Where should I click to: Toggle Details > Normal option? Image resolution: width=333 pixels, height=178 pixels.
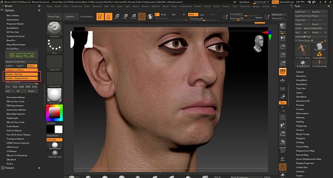point(21,74)
